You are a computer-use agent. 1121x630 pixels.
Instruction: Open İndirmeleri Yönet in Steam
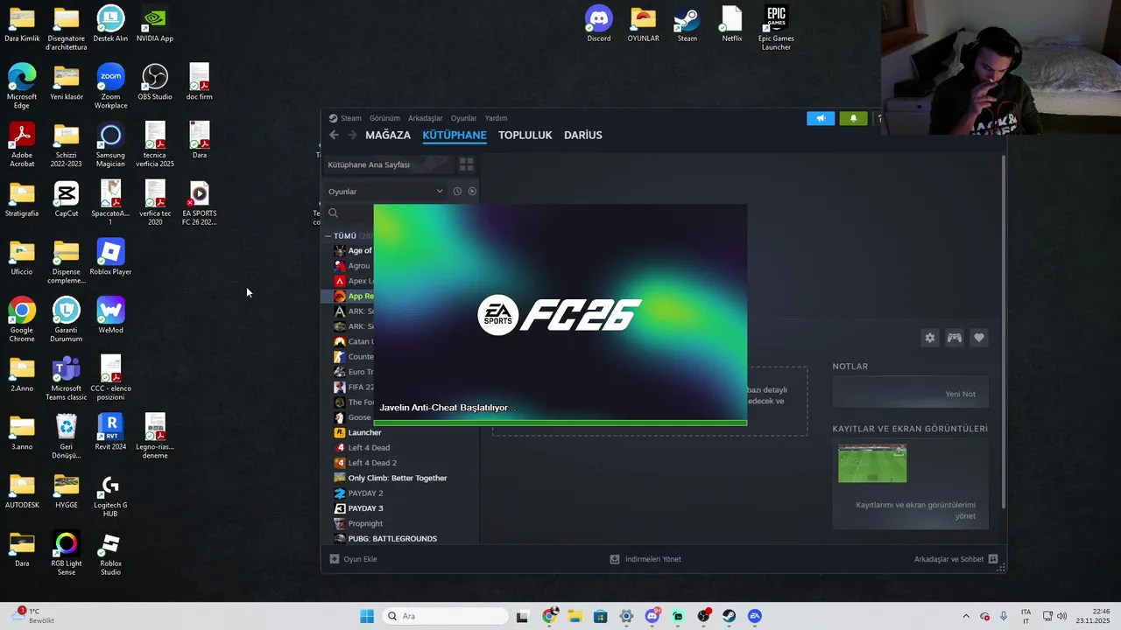click(645, 559)
